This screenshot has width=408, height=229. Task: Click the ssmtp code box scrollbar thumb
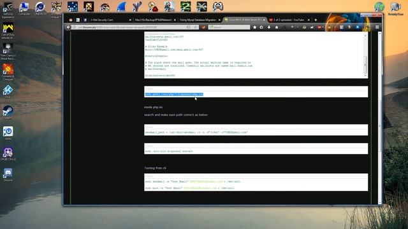tap(365, 65)
